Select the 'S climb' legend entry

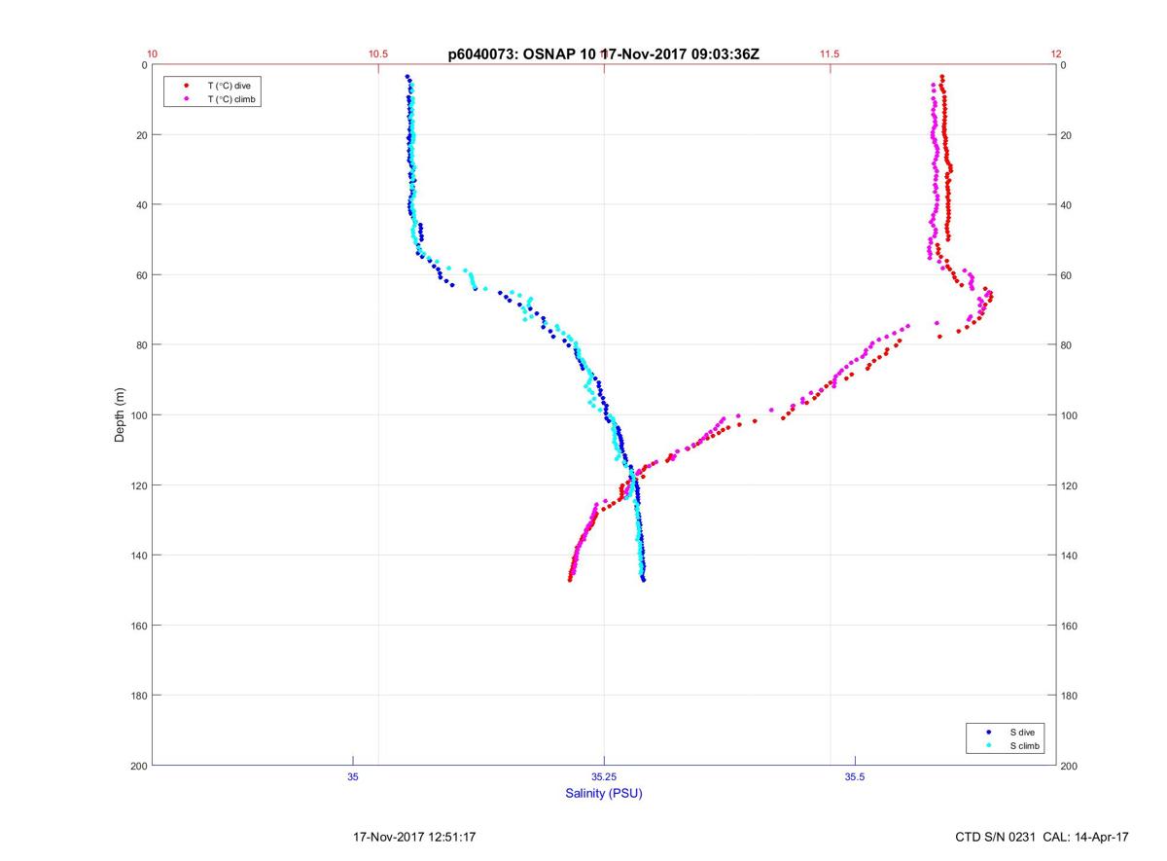click(x=1024, y=745)
